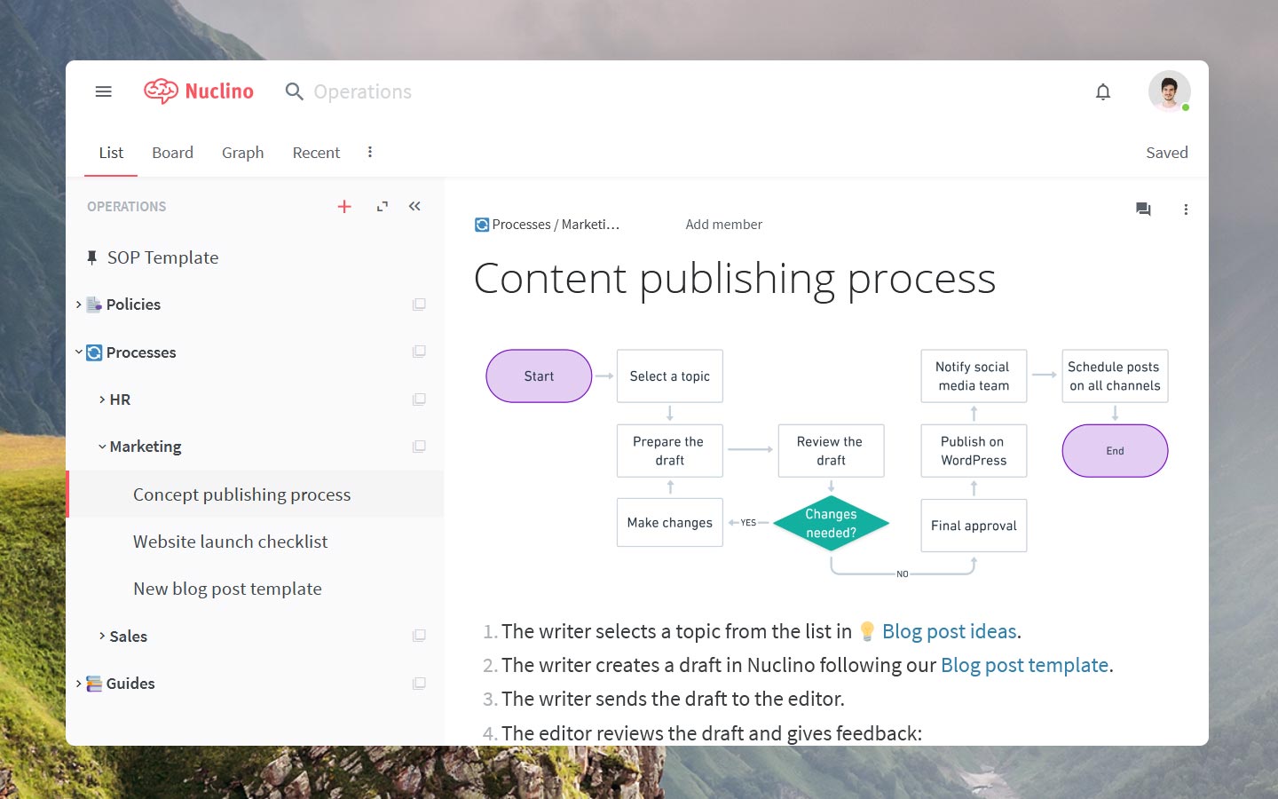This screenshot has width=1278, height=799.
Task: Switch to the Graph tab
Action: click(x=242, y=152)
